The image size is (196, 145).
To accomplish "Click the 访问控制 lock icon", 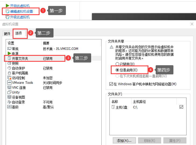I will tap(9, 78).
